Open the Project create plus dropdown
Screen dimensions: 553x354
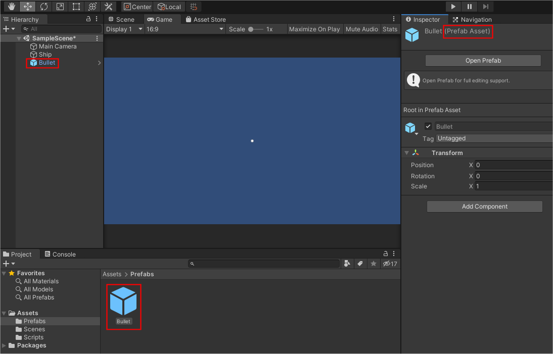(9, 264)
